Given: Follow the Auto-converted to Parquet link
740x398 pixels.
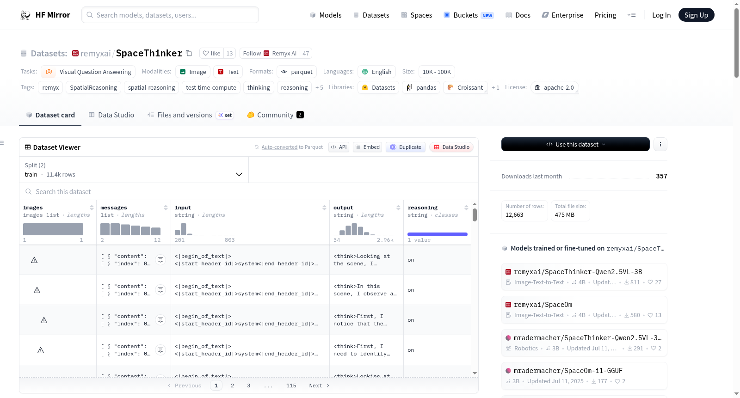Looking at the screenshot, I should click(x=279, y=147).
